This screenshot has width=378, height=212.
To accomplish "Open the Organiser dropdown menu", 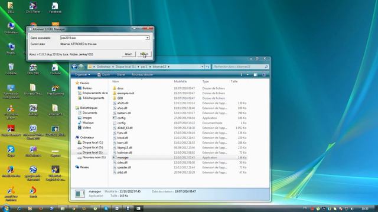I will pyautogui.click(x=82, y=75).
